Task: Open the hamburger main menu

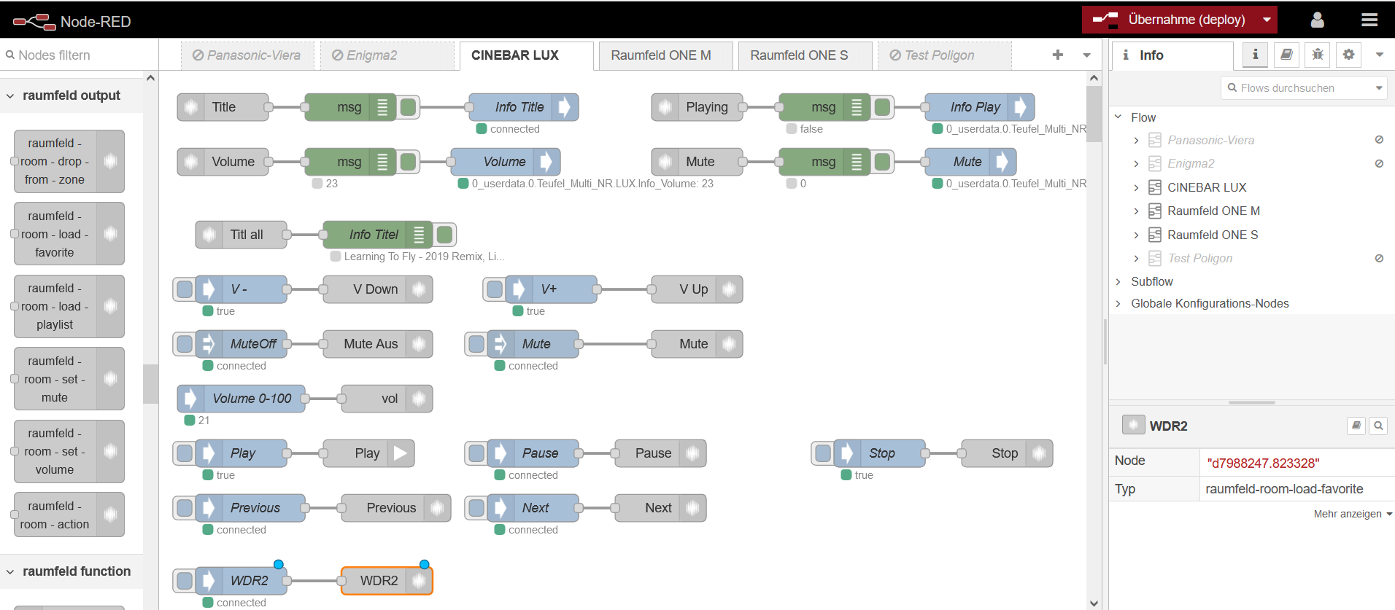Action: (x=1369, y=20)
